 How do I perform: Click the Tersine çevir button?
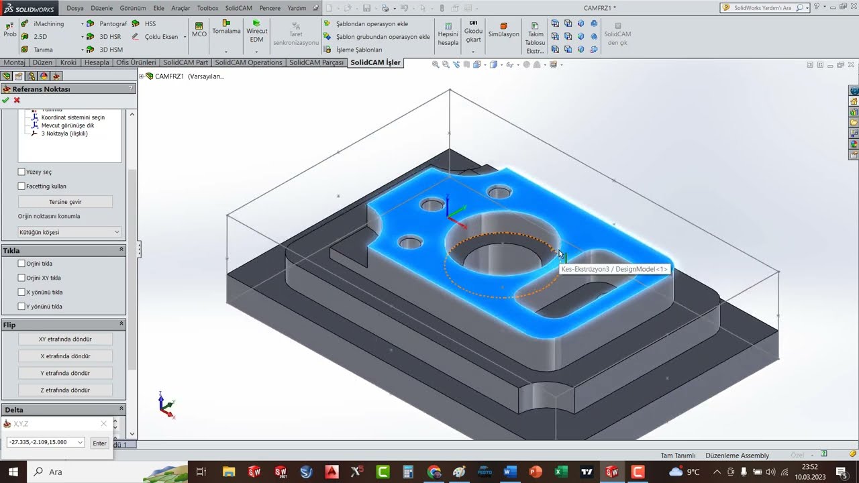(65, 201)
